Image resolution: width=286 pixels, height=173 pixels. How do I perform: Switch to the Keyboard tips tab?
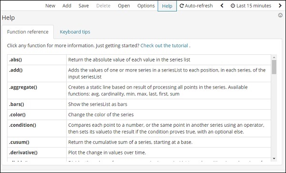click(x=75, y=32)
